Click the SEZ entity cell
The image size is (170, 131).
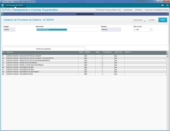[x=90, y=65]
